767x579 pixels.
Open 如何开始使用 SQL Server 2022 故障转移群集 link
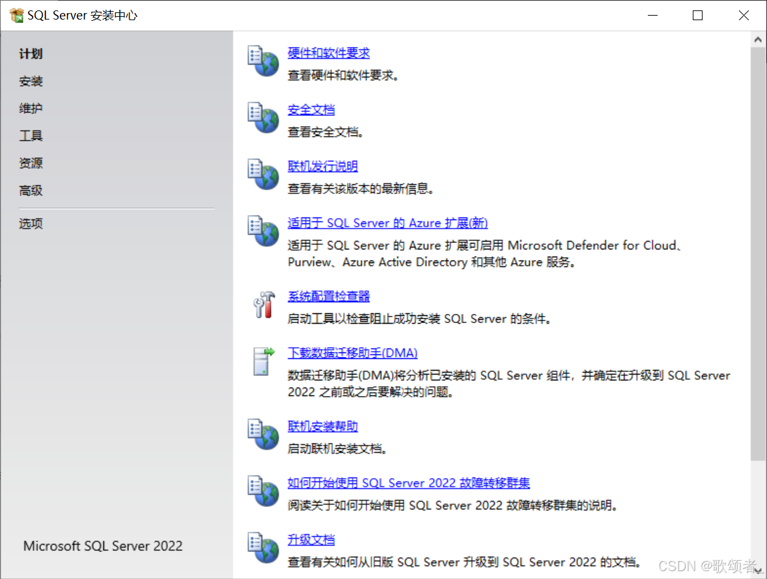coord(409,483)
